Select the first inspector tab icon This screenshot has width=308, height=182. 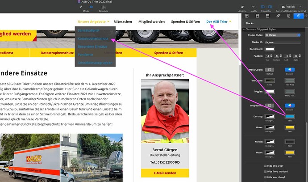(x=247, y=16)
